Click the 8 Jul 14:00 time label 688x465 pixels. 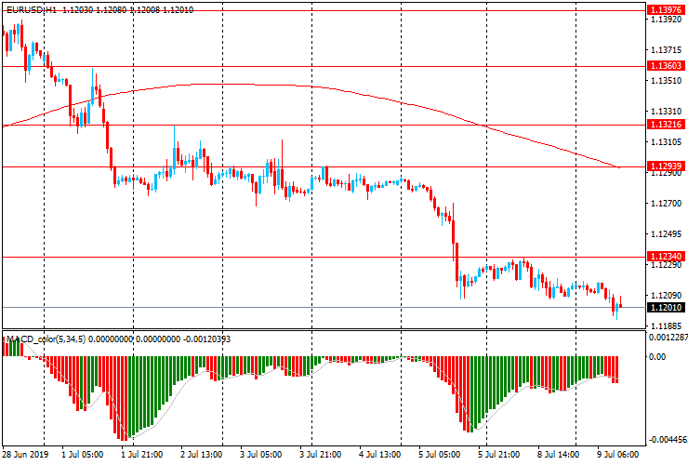558,454
